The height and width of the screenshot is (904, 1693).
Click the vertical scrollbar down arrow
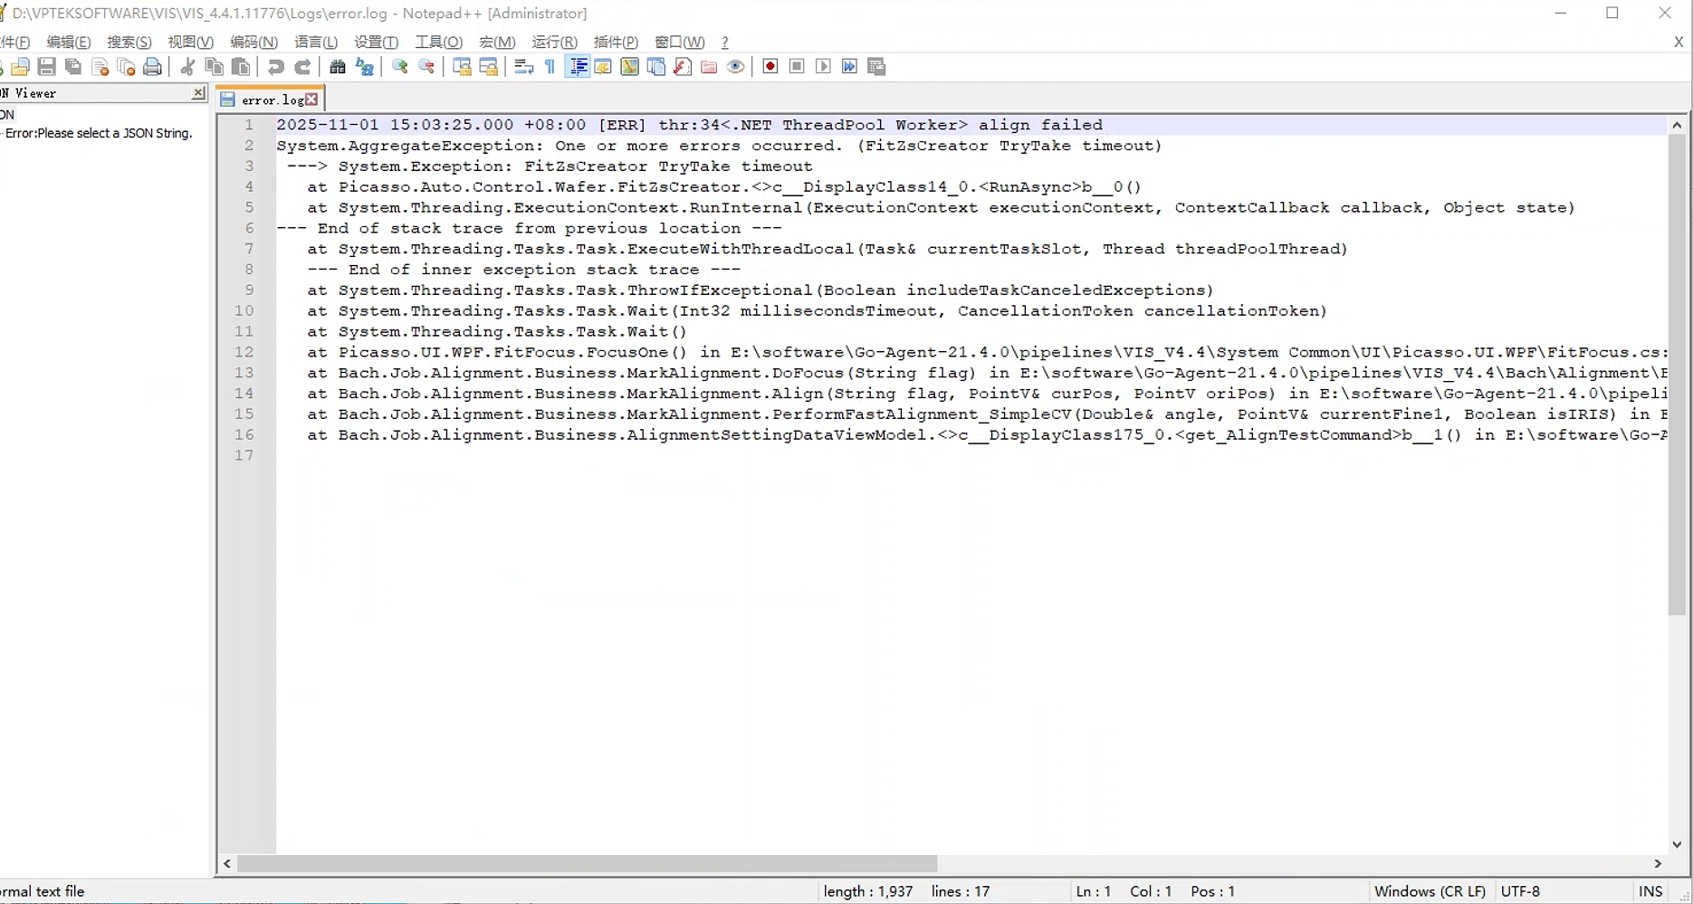pos(1677,844)
